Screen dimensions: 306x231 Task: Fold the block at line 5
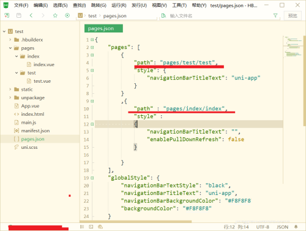(x=92, y=70)
